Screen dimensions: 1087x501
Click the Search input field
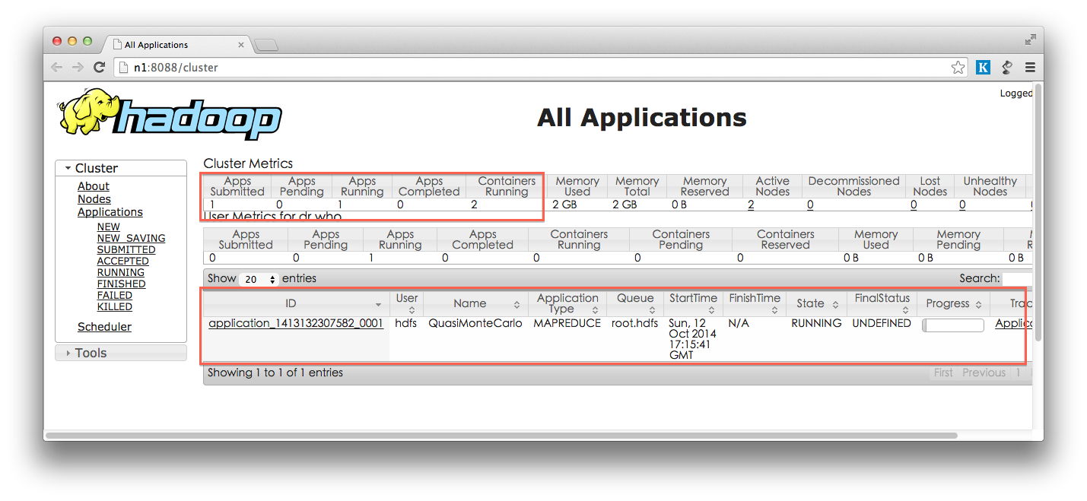(x=1015, y=279)
